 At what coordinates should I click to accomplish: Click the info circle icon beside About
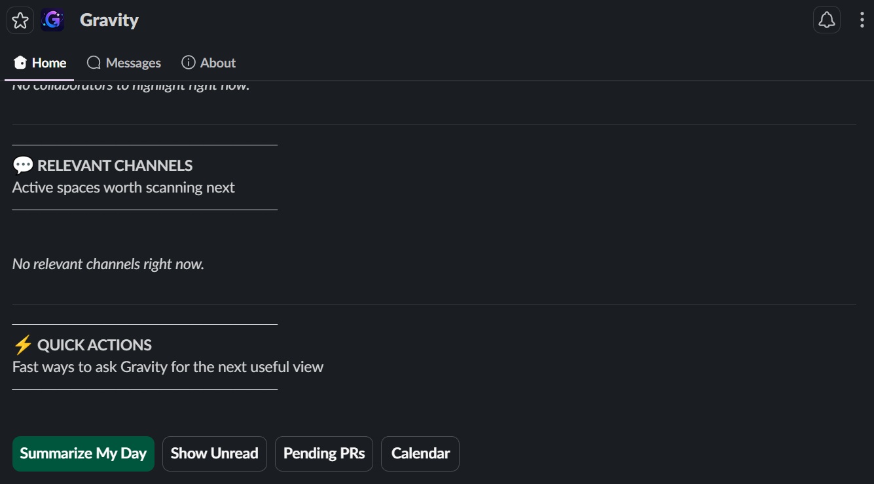(189, 63)
